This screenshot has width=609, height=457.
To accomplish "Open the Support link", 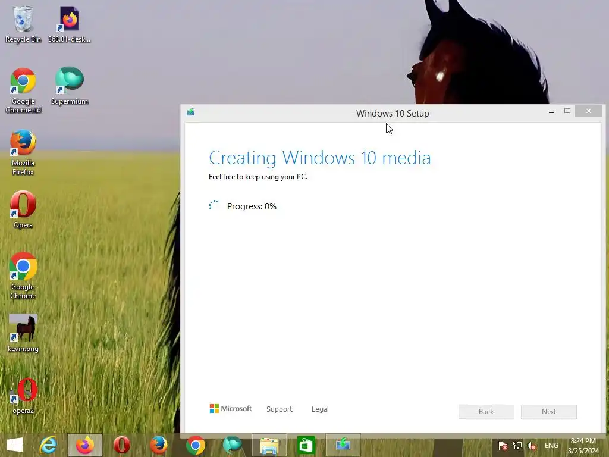I will [280, 409].
